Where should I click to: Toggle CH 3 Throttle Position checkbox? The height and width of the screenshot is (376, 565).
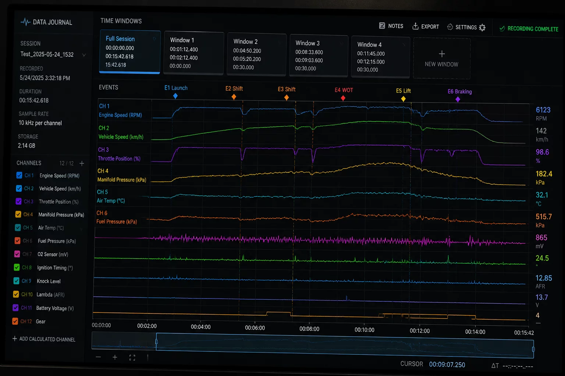click(x=18, y=201)
